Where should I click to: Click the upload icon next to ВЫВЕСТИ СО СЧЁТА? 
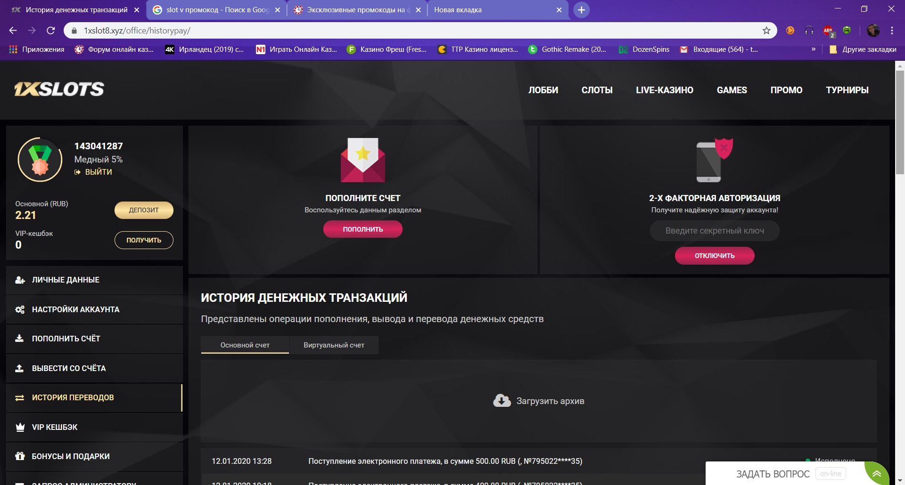point(19,368)
